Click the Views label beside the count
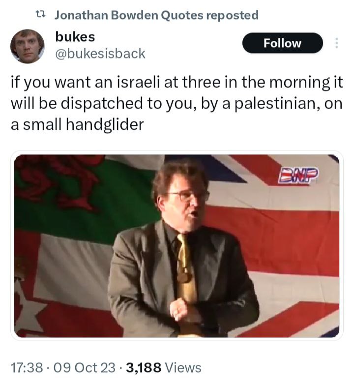This screenshot has height=384, width=354. (x=183, y=367)
